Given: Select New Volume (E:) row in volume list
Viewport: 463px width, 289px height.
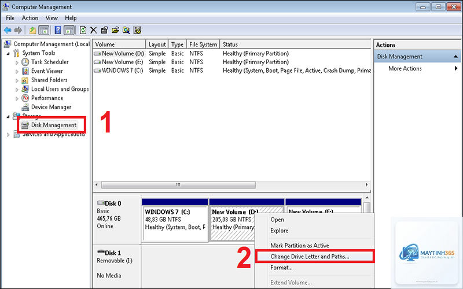Looking at the screenshot, I should [x=232, y=62].
